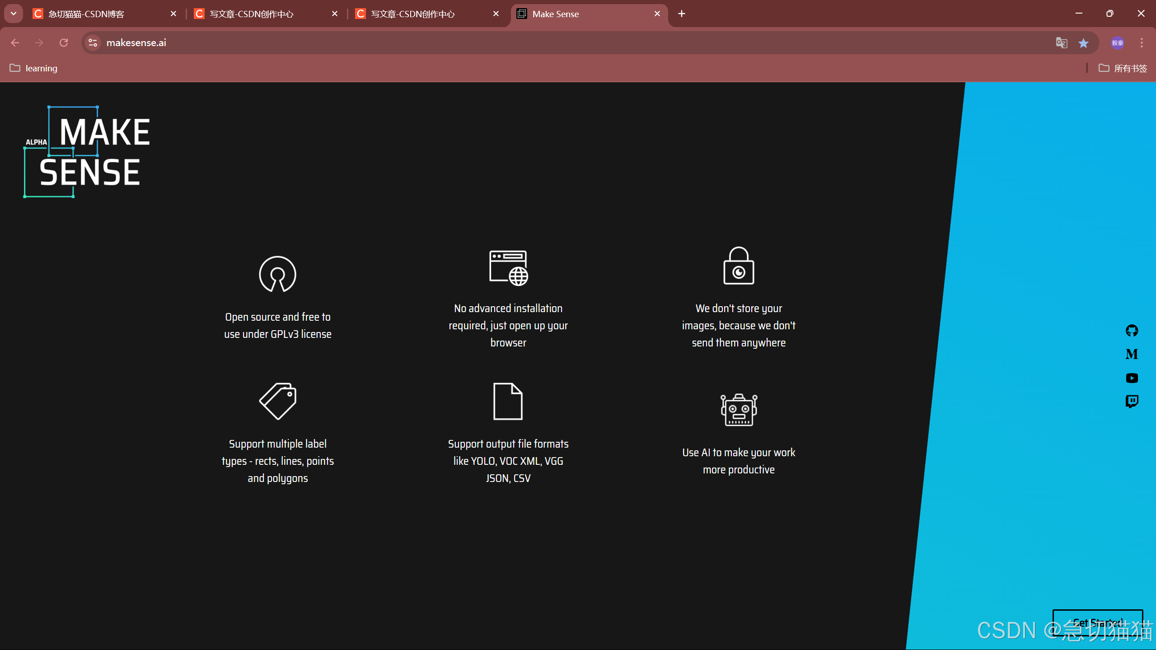Viewport: 1156px width, 650px height.
Task: Expand the learning bookmarks folder
Action: click(x=34, y=68)
